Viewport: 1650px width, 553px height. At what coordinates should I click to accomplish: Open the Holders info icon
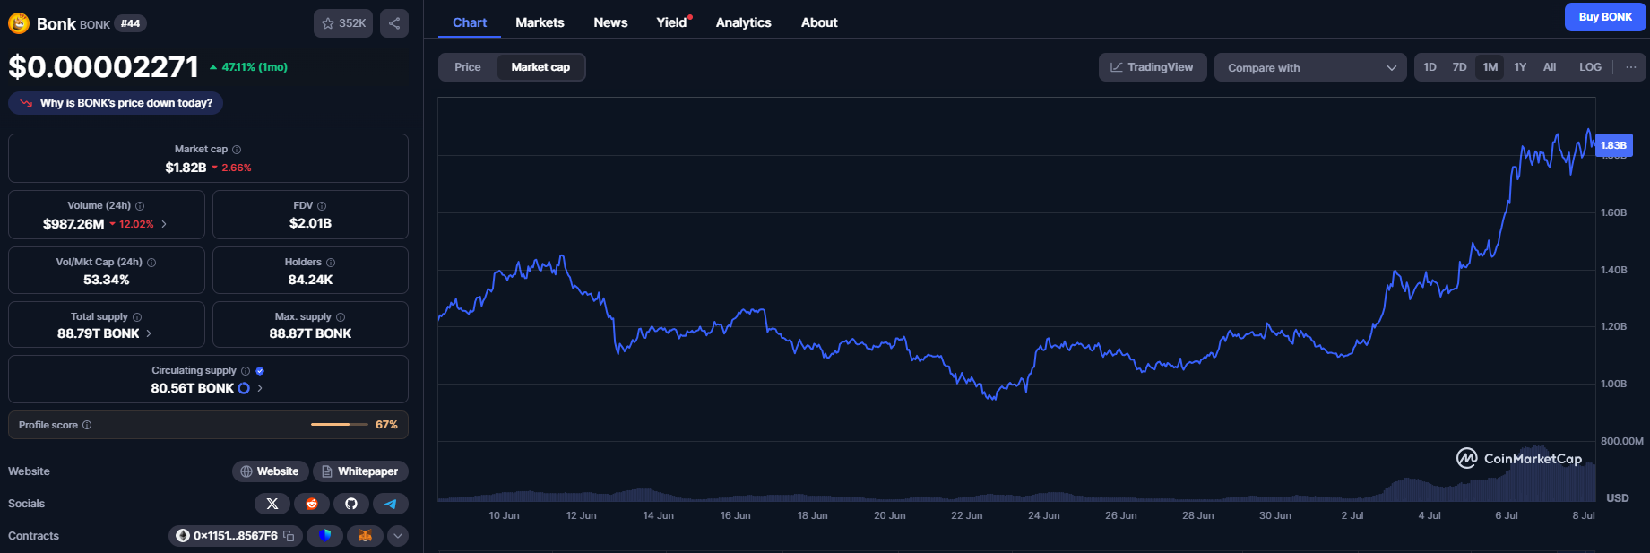[331, 263]
